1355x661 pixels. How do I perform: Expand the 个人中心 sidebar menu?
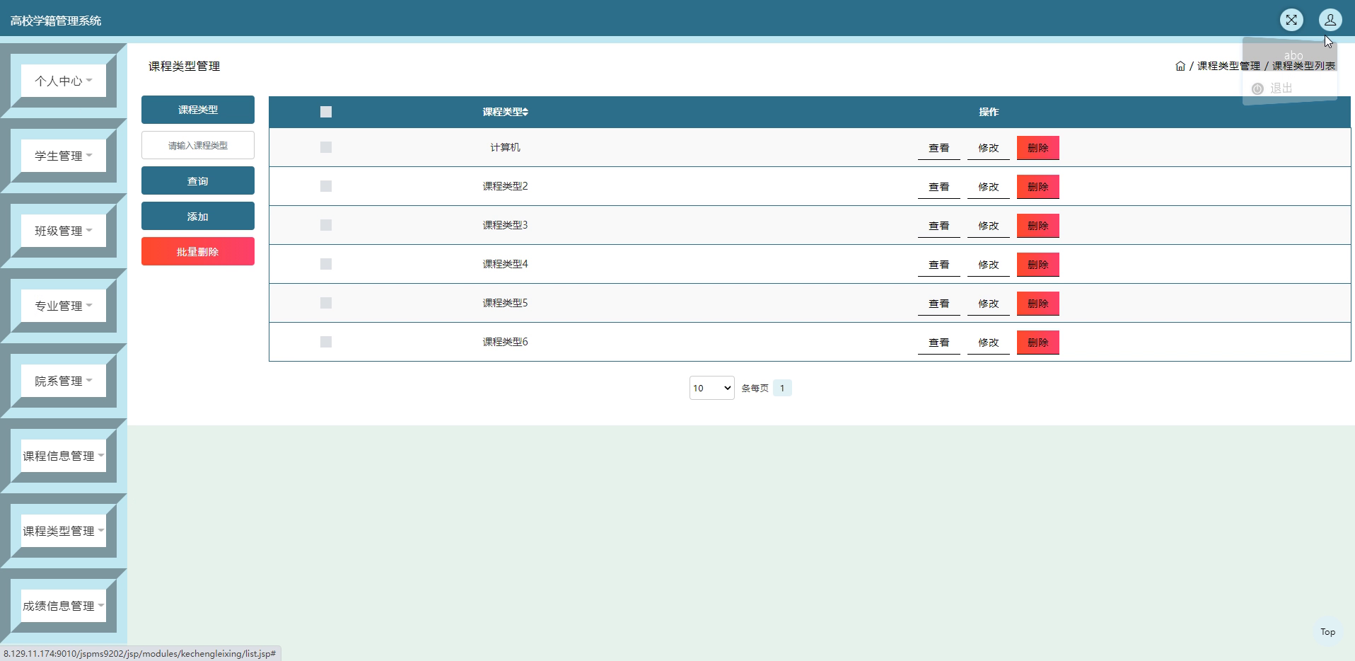(x=64, y=81)
